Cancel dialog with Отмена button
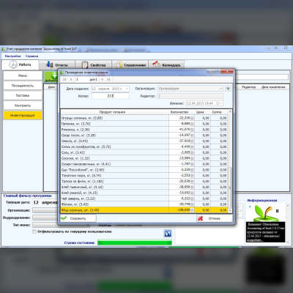293x293 pixels. (215, 218)
